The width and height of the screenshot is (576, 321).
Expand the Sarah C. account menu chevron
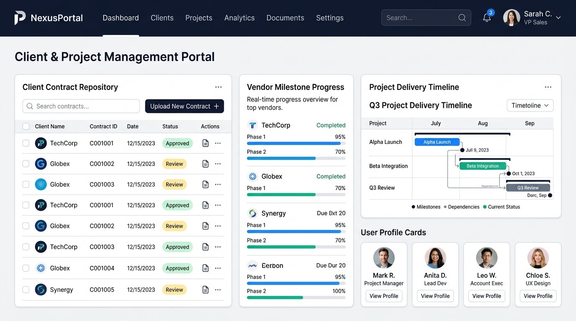pyautogui.click(x=558, y=18)
